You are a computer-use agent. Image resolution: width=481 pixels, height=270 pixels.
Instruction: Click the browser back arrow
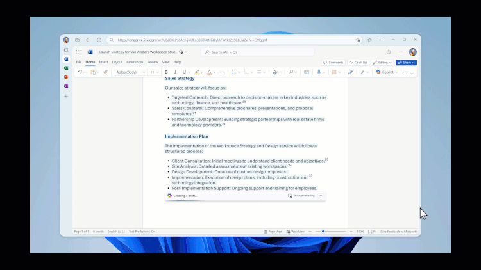tap(88, 40)
